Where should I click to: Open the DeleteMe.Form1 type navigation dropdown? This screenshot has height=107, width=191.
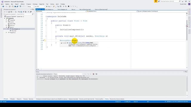[x=112, y=11]
